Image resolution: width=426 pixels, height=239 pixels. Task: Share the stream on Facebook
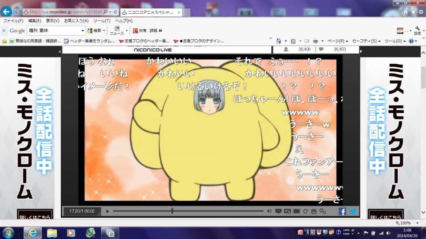pyautogui.click(x=342, y=212)
